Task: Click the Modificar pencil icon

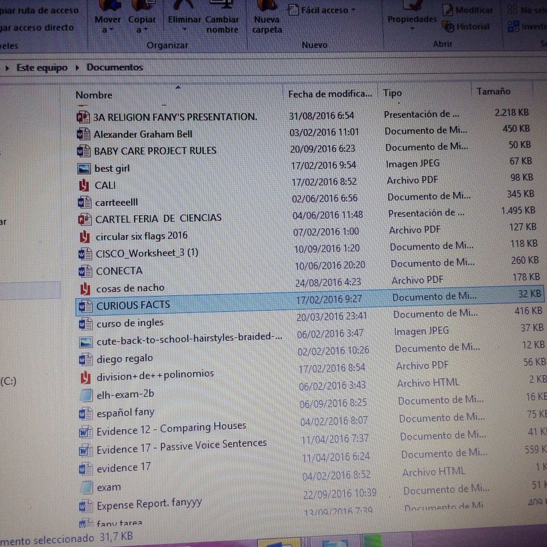Action: 448,9
